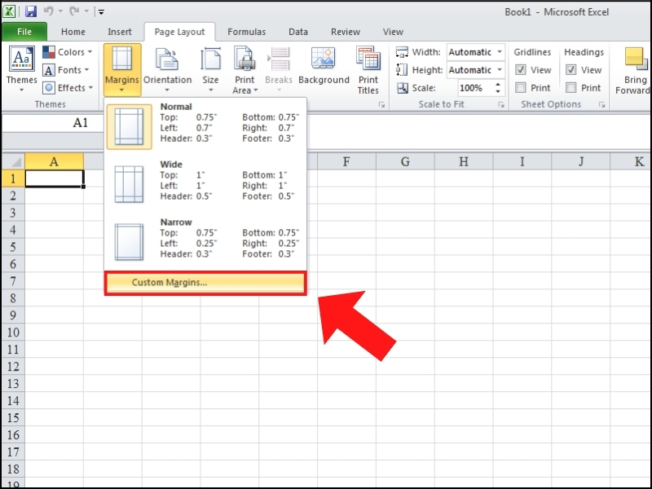Click the paper Size icon

click(210, 59)
